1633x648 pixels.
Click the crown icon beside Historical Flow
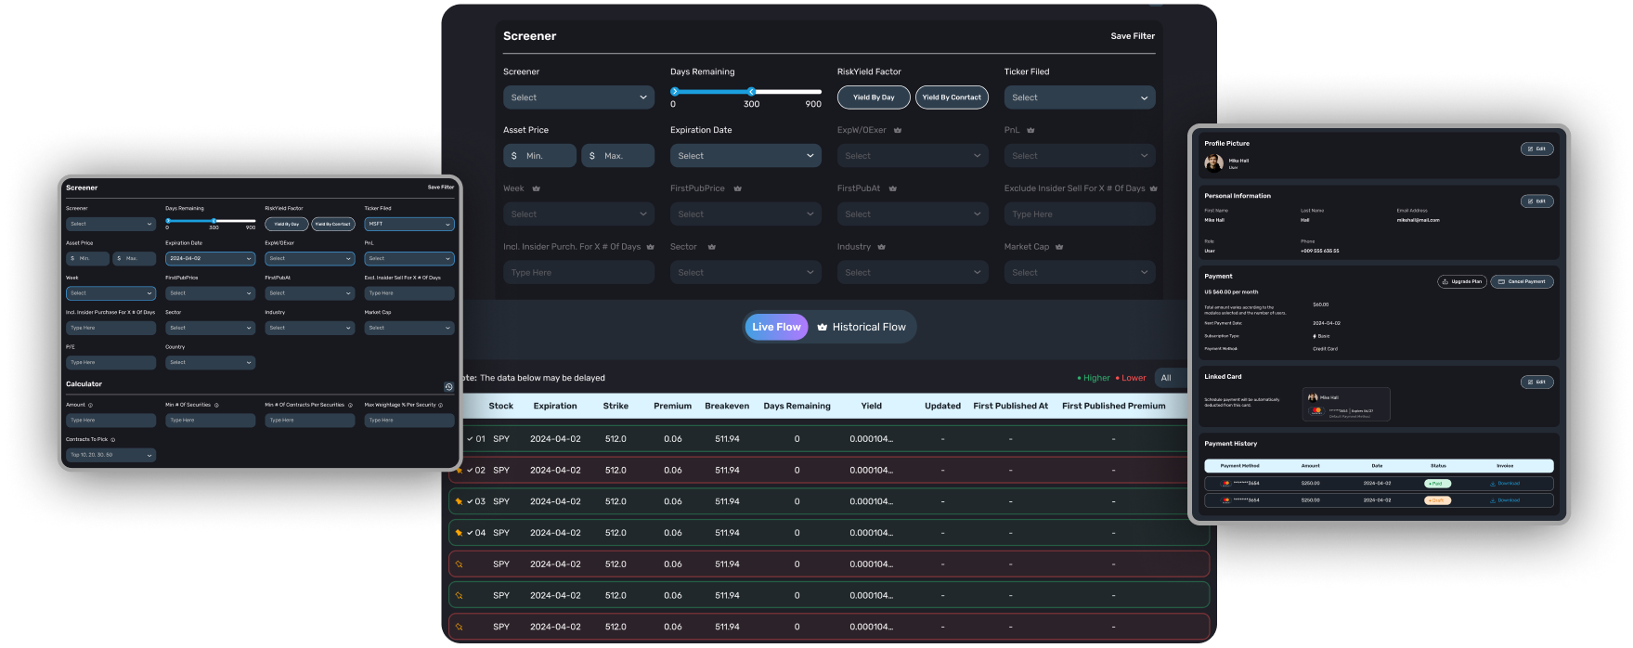(822, 327)
